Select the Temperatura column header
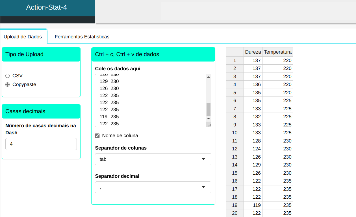356x217 pixels. tap(277, 52)
